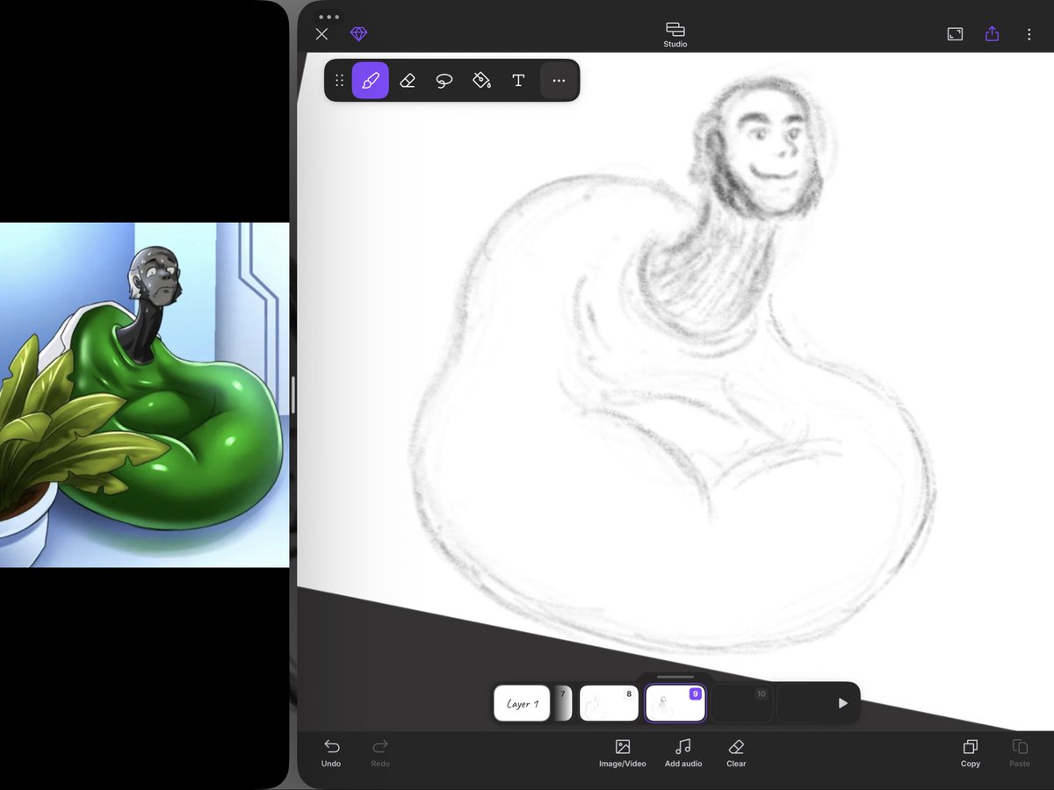
Task: Open the Studio layers view
Action: tap(675, 35)
